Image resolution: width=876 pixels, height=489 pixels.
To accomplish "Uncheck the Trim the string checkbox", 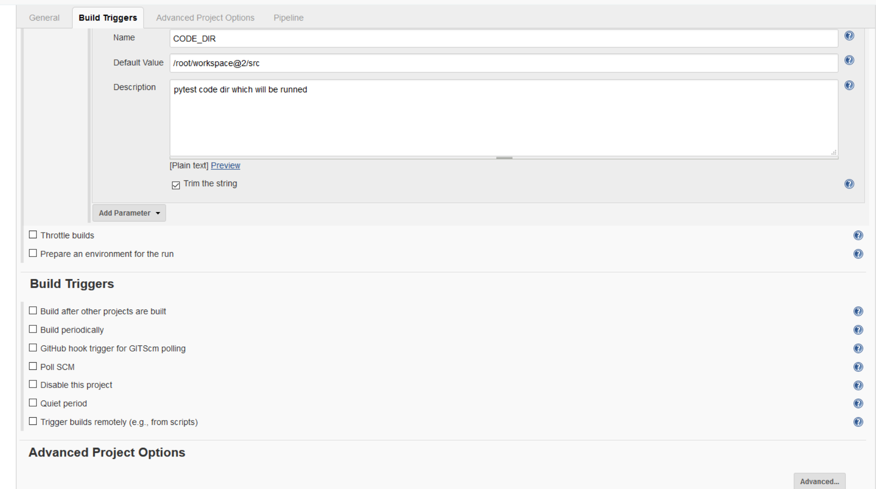I will pos(176,185).
